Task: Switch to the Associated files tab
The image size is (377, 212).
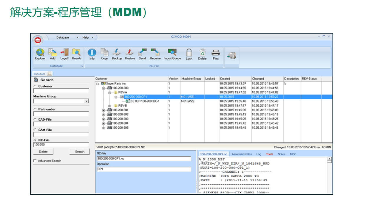Action: tap(242, 154)
